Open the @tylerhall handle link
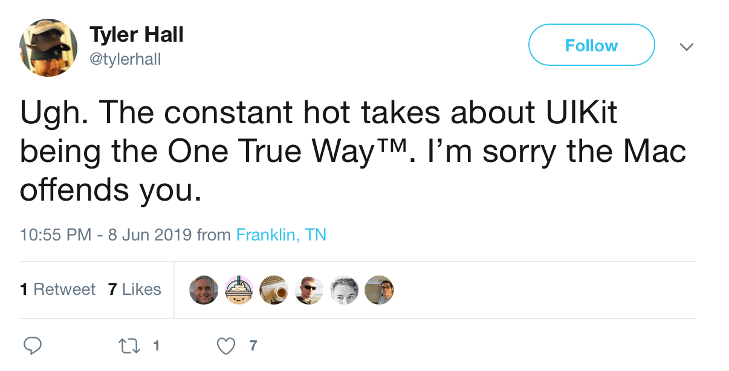Screen dimensions: 729x371 125,59
